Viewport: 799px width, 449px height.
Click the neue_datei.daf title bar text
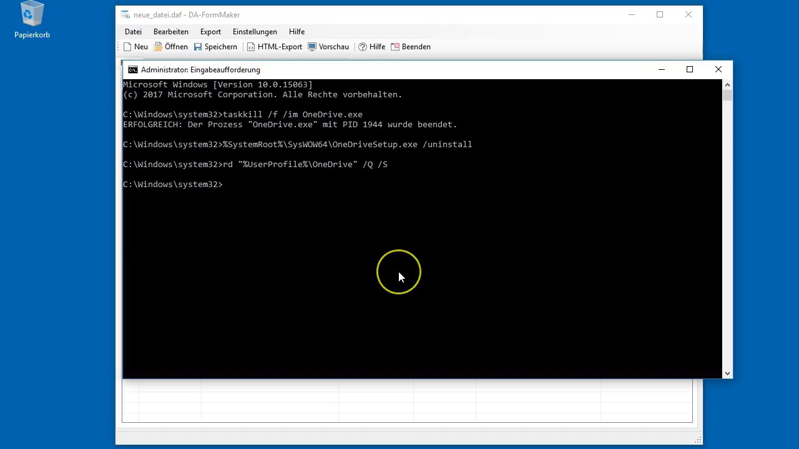click(187, 15)
